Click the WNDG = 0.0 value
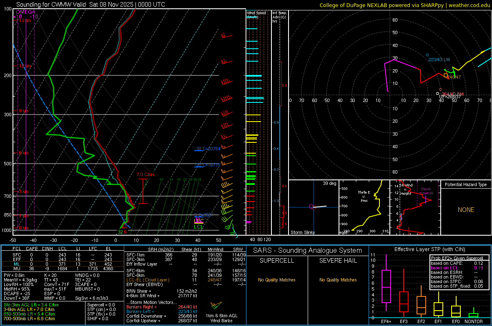The height and width of the screenshot is (326, 492). point(87,275)
